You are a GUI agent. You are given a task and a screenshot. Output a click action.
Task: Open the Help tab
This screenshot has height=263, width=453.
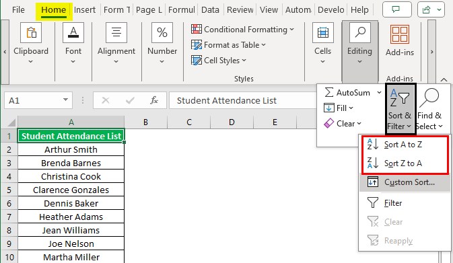(x=359, y=10)
